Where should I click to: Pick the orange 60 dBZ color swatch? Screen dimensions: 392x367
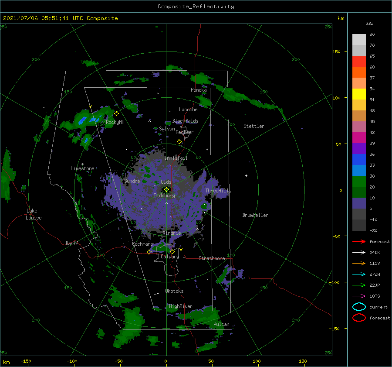[x=359, y=72]
